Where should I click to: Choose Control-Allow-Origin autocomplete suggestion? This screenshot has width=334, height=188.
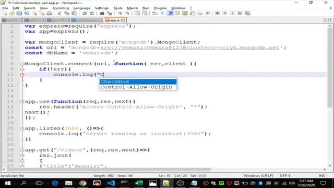pyautogui.click(x=138, y=87)
